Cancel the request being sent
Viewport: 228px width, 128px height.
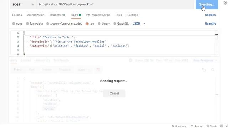114,93
